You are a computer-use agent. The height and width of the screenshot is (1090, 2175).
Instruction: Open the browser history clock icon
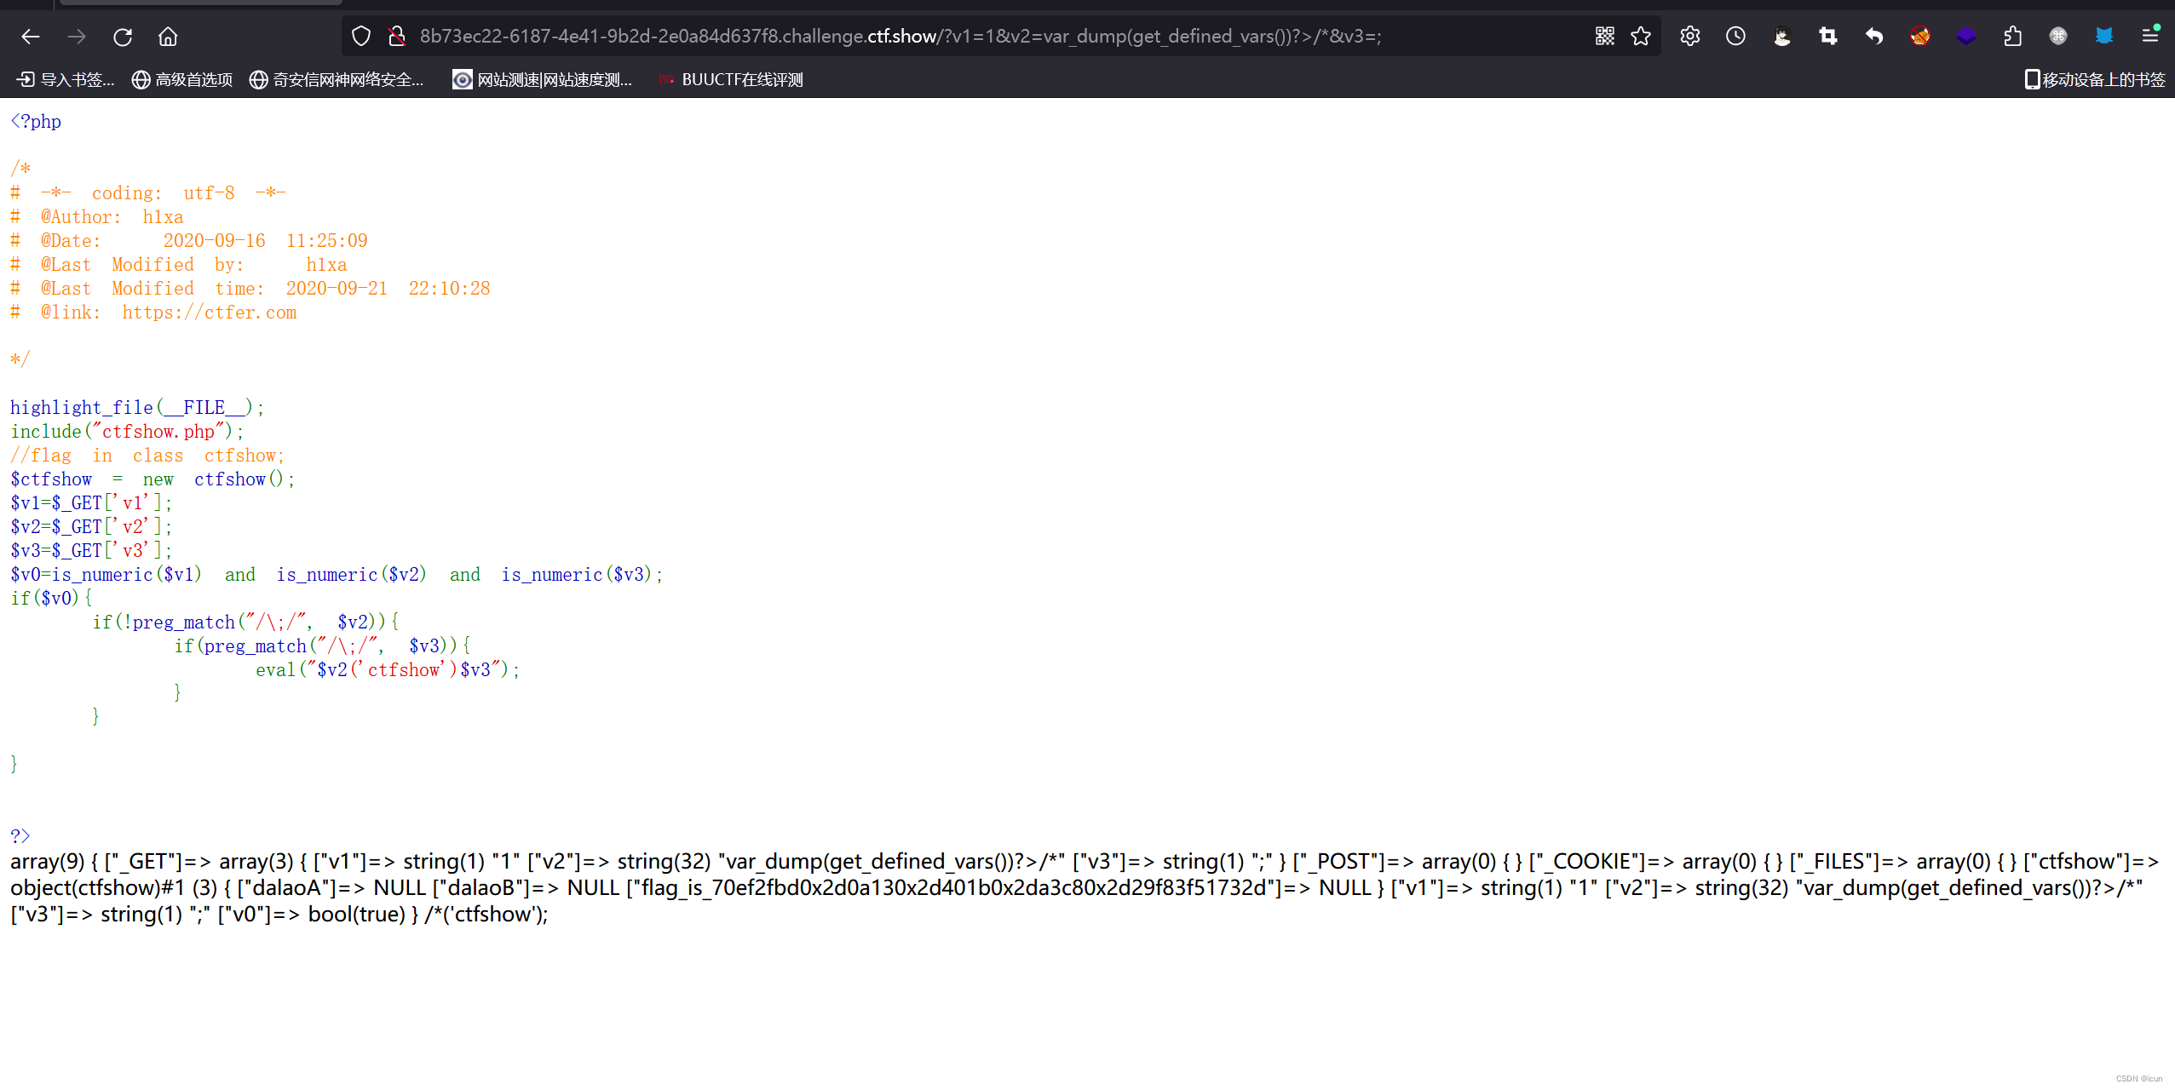1735,36
